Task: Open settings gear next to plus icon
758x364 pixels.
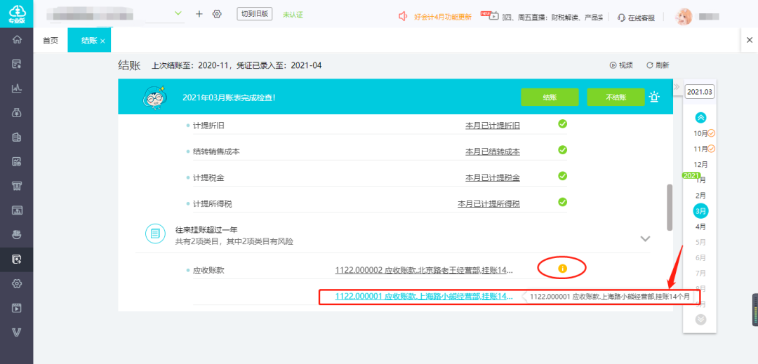Action: point(217,14)
